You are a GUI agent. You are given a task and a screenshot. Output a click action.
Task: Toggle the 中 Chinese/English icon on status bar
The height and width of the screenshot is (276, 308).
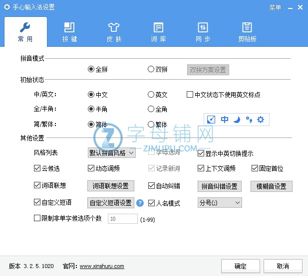224,120
